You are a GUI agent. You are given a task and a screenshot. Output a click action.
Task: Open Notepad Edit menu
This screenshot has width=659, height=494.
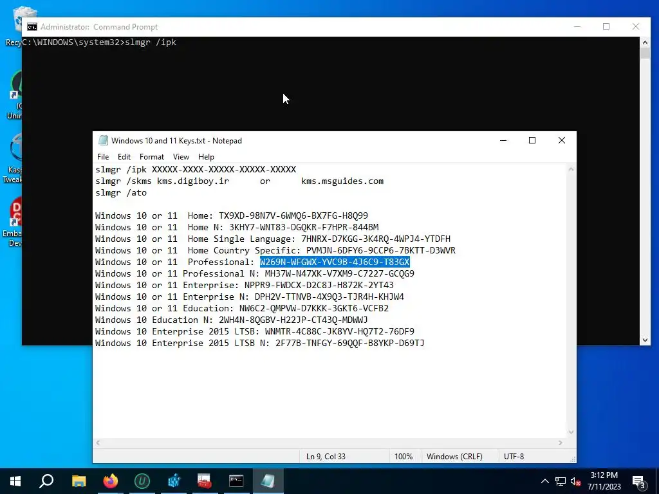pos(124,157)
